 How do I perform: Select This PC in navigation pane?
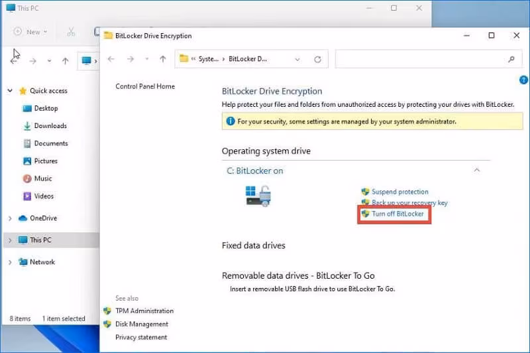[40, 240]
